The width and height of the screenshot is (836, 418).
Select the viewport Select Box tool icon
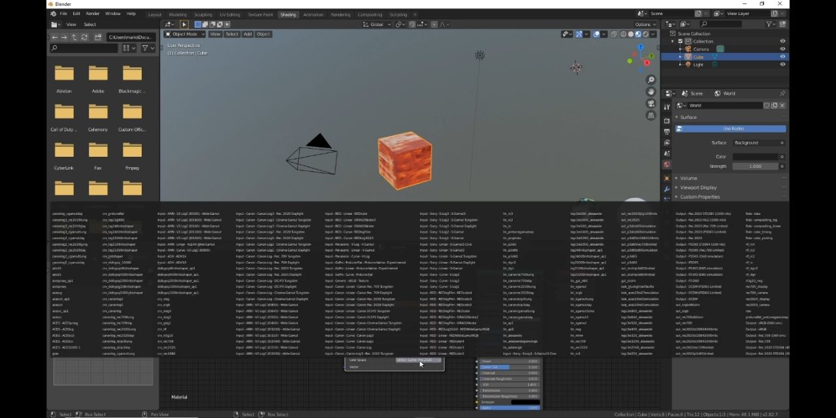[x=184, y=24]
